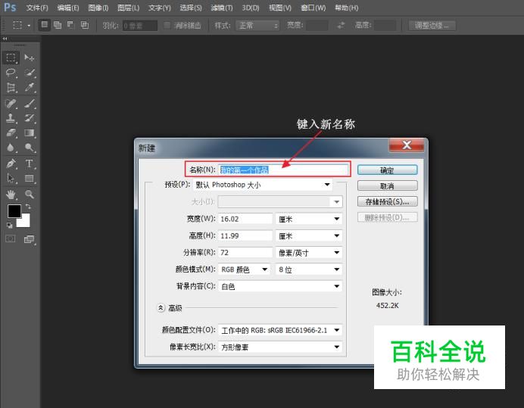Image resolution: width=524 pixels, height=408 pixels.
Task: Open the Background Contents dropdown
Action: point(280,286)
